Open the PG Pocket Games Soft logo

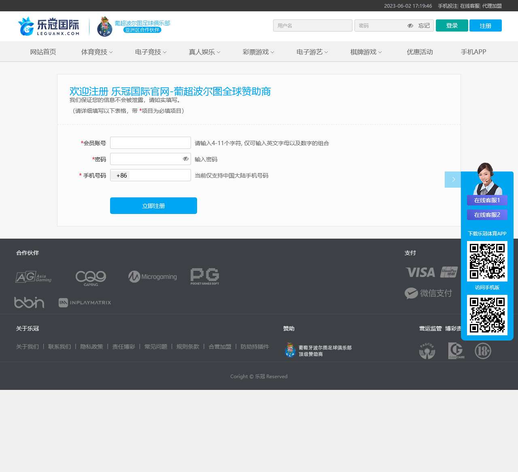[x=205, y=276]
